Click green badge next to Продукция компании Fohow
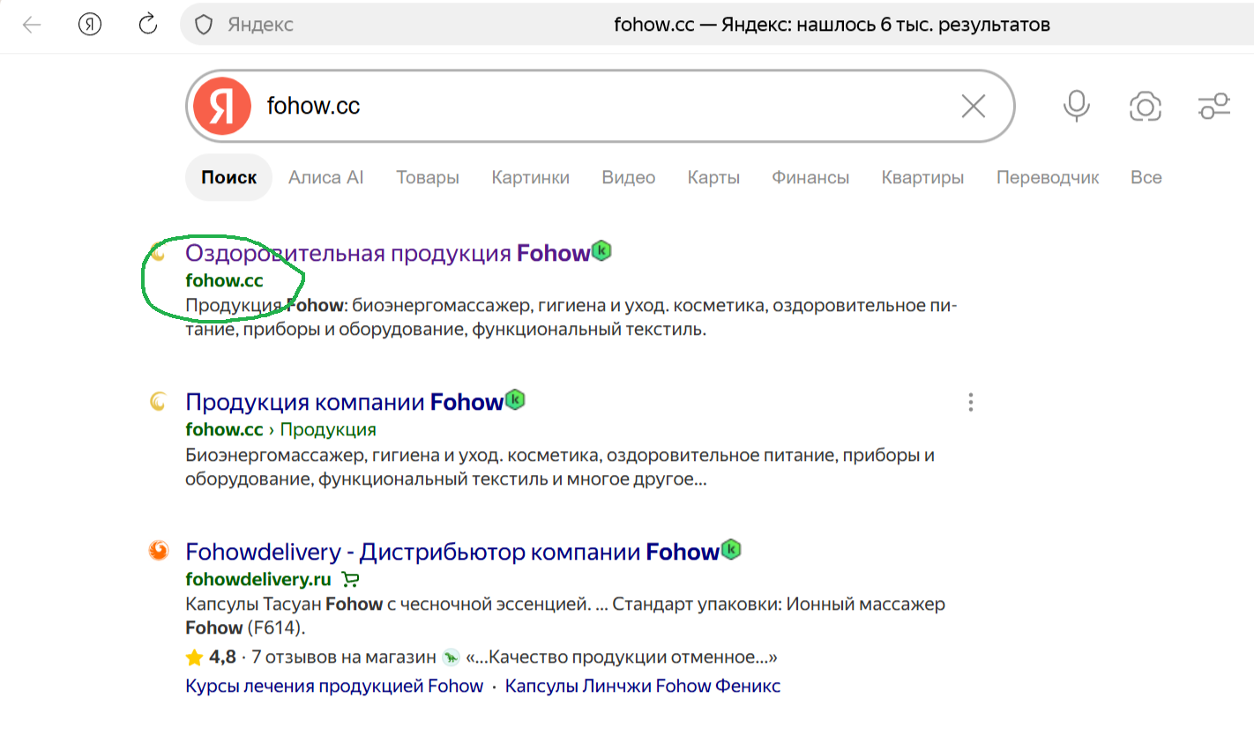Viewport: 1254px width, 743px height. (515, 399)
